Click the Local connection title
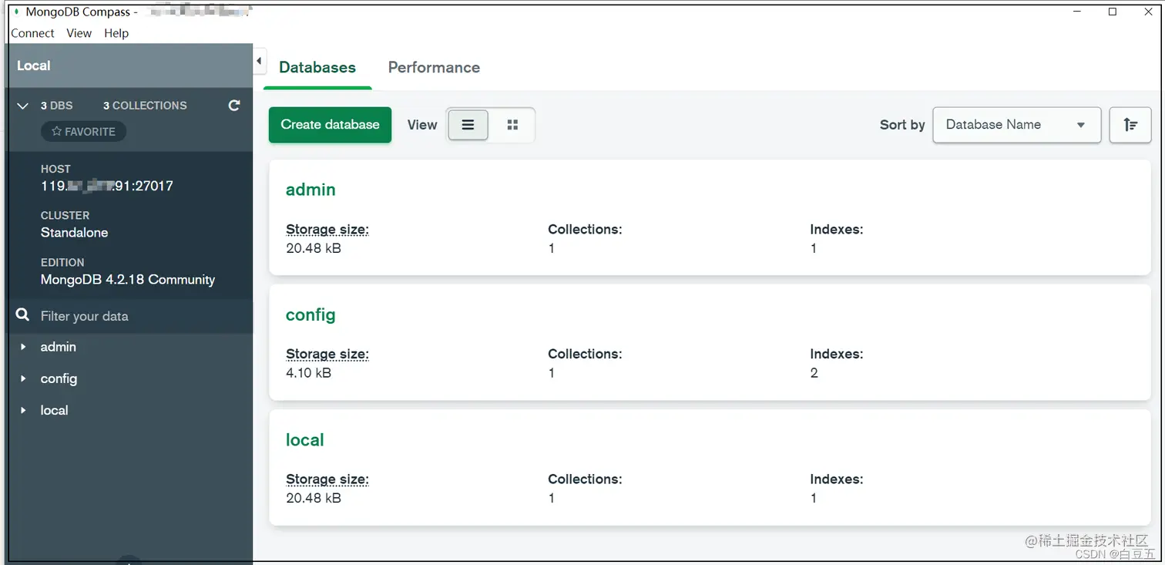1165x565 pixels. 34,66
